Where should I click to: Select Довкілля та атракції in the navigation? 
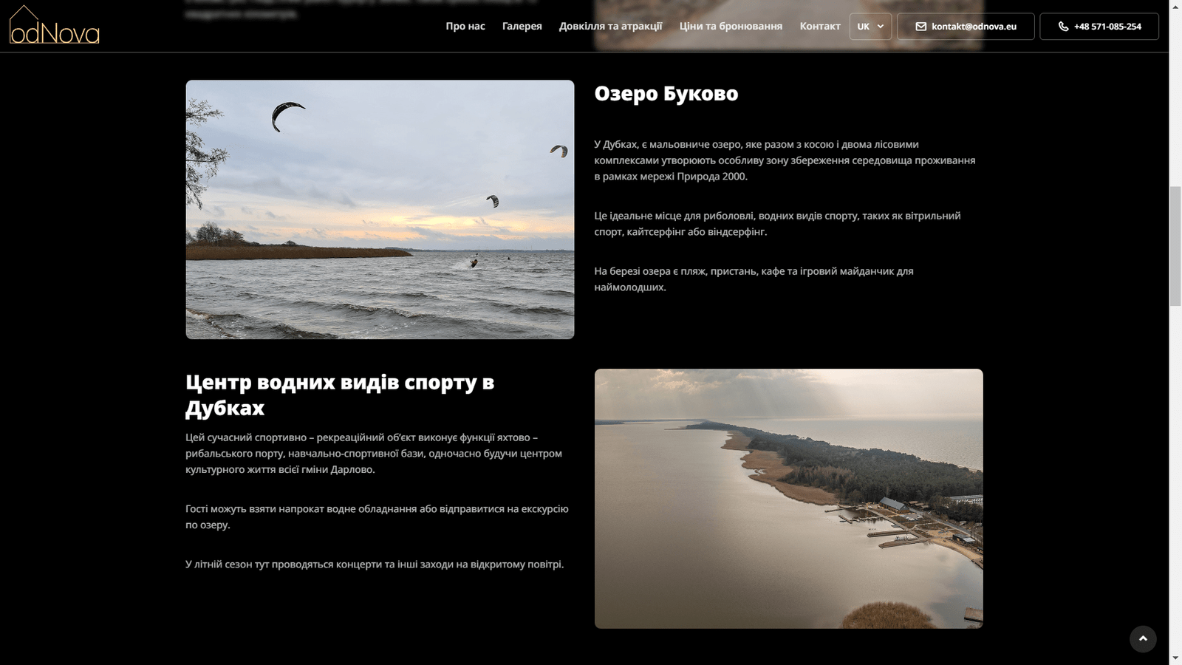coord(610,26)
